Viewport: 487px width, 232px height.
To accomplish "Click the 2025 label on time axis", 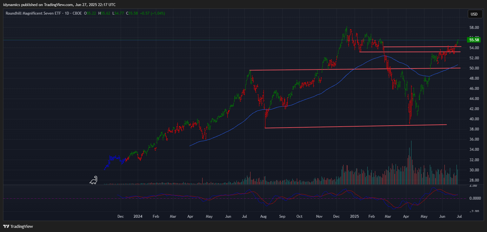I will point(355,216).
